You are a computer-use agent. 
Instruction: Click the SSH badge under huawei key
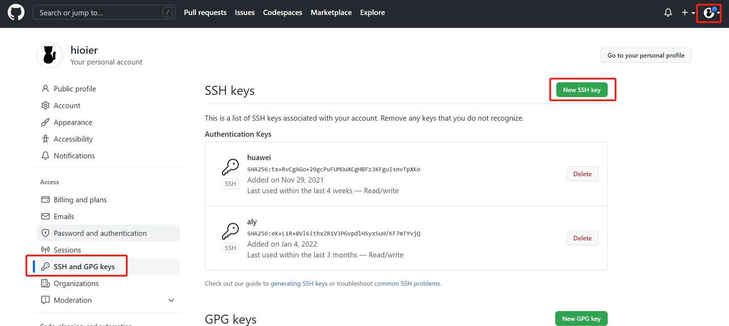230,184
